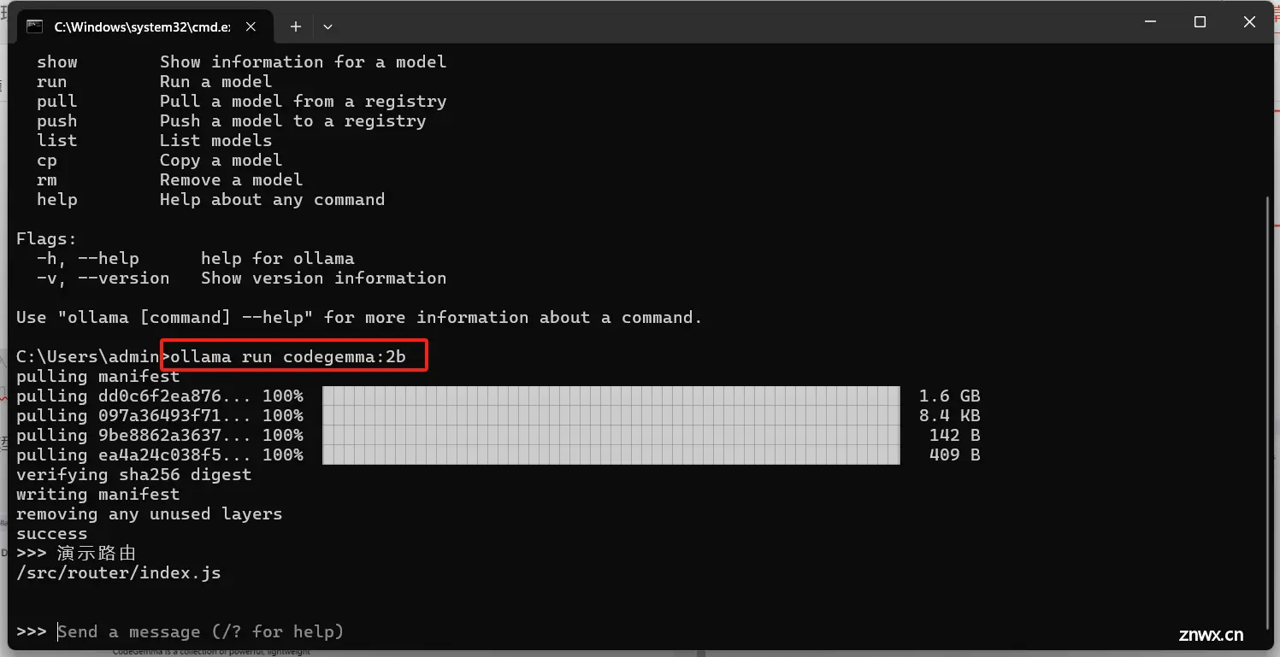Click the '1.6 GB' size value

(949, 396)
